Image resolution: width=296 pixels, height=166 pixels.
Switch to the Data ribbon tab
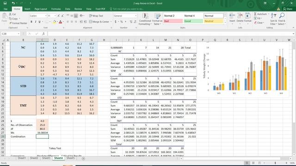(x=68, y=9)
